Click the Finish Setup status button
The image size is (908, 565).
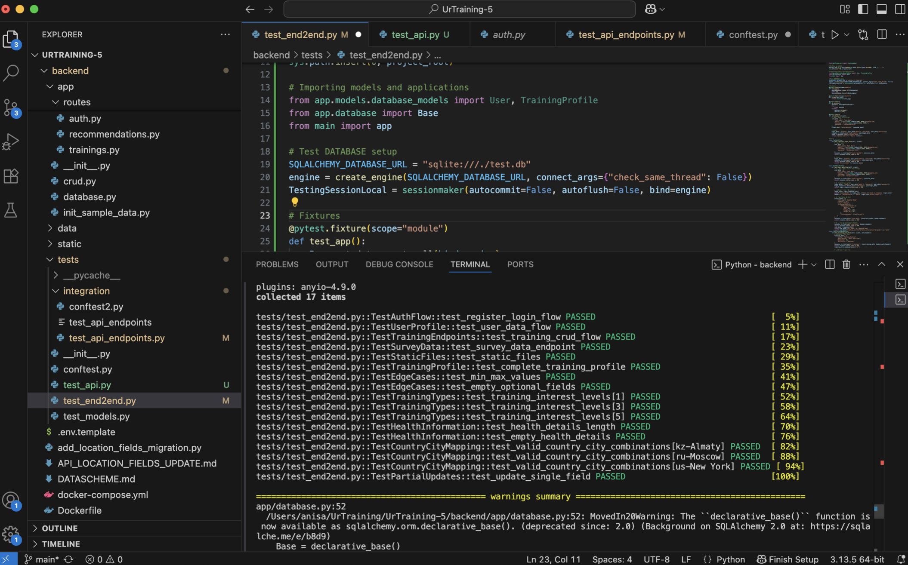[x=788, y=559]
